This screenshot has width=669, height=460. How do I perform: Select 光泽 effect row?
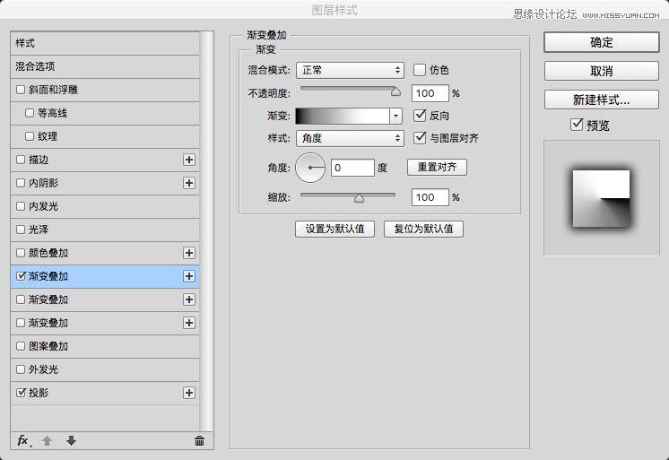click(105, 230)
